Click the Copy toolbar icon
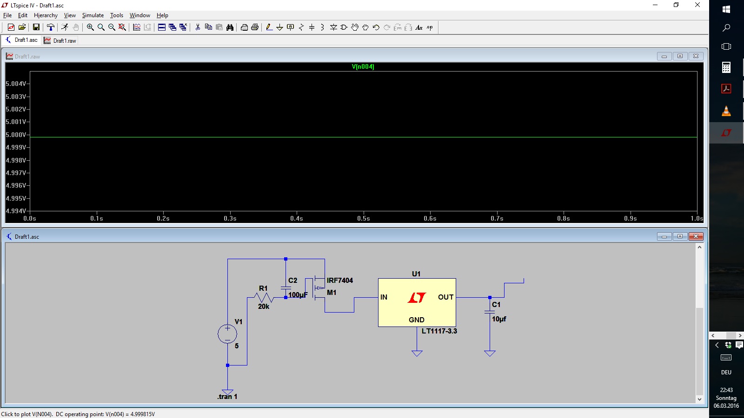 [x=208, y=27]
